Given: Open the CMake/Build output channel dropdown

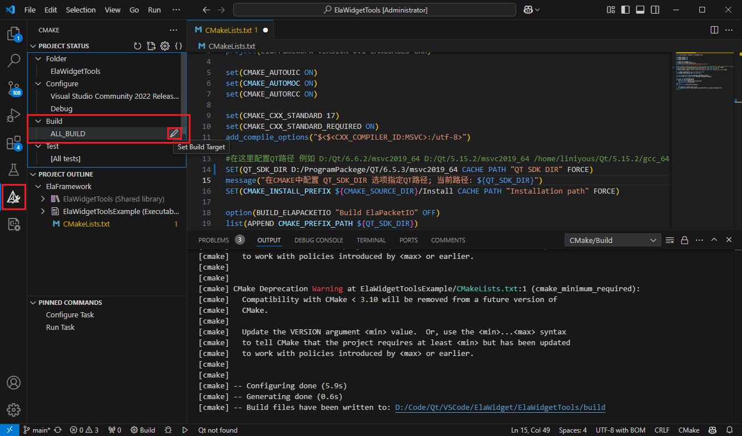Looking at the screenshot, I should tap(612, 240).
